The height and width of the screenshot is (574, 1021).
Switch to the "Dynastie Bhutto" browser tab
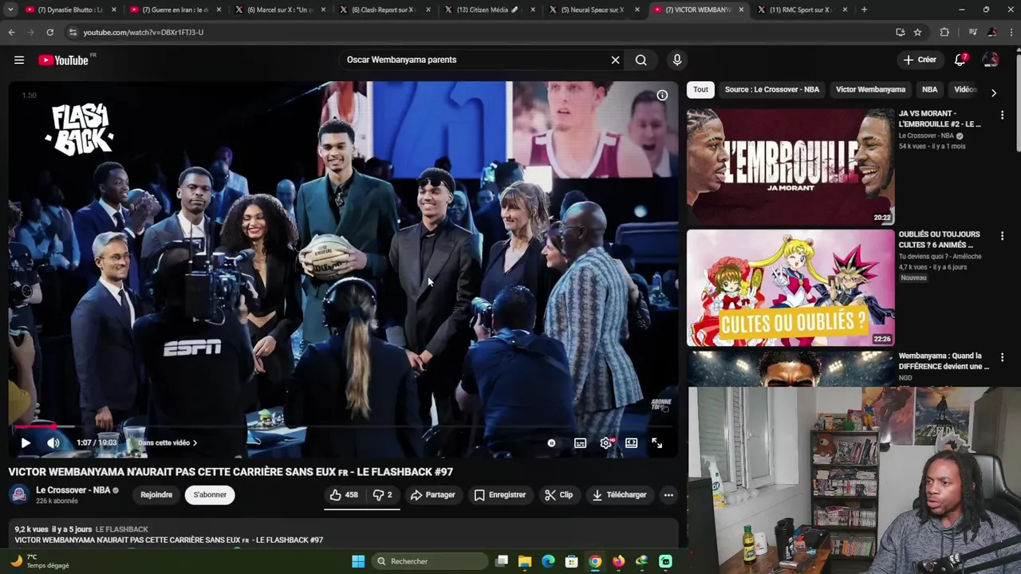70,10
